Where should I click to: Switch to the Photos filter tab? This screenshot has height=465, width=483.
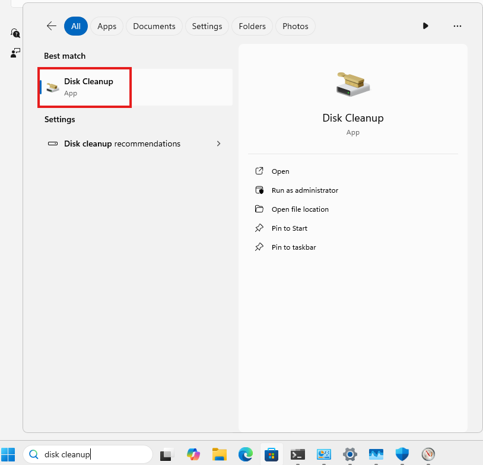pos(295,26)
